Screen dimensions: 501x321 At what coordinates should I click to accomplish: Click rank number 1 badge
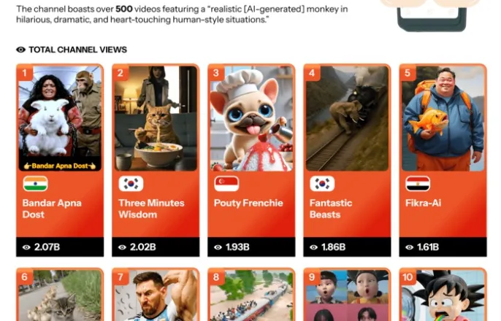tap(25, 73)
